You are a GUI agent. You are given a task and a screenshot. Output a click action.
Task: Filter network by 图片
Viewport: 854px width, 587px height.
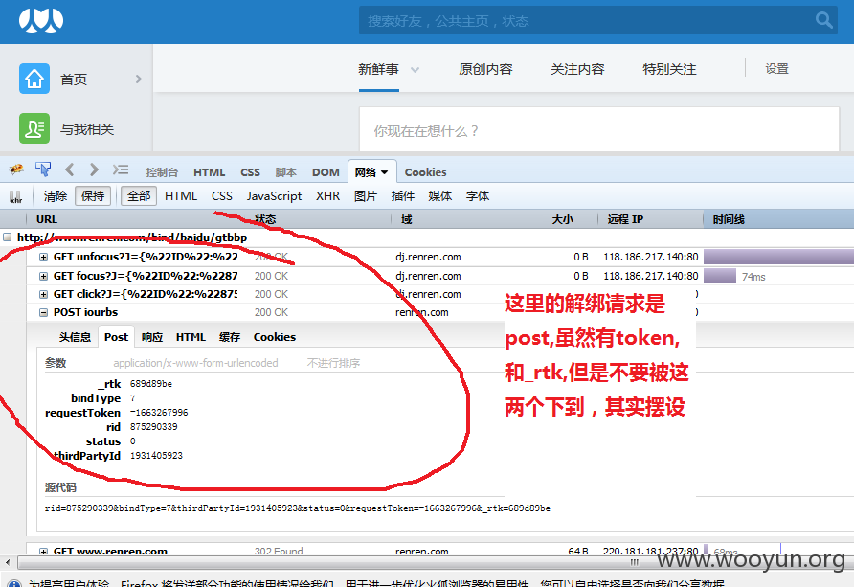366,196
